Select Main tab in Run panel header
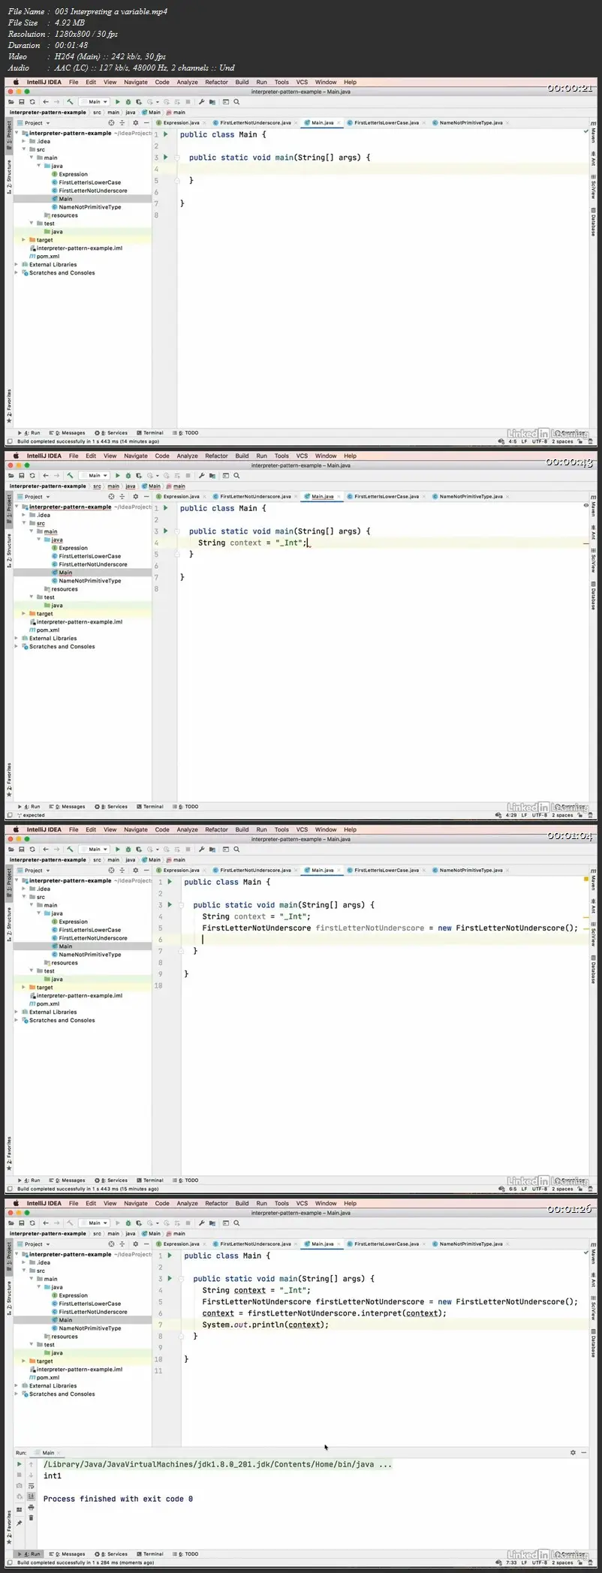Screen dimensions: 602x1573 (x=48, y=1452)
